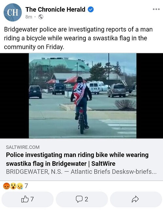Click The Chronicle Herald page name
Image resolution: width=163 pixels, height=210 pixels.
pyautogui.click(x=55, y=10)
